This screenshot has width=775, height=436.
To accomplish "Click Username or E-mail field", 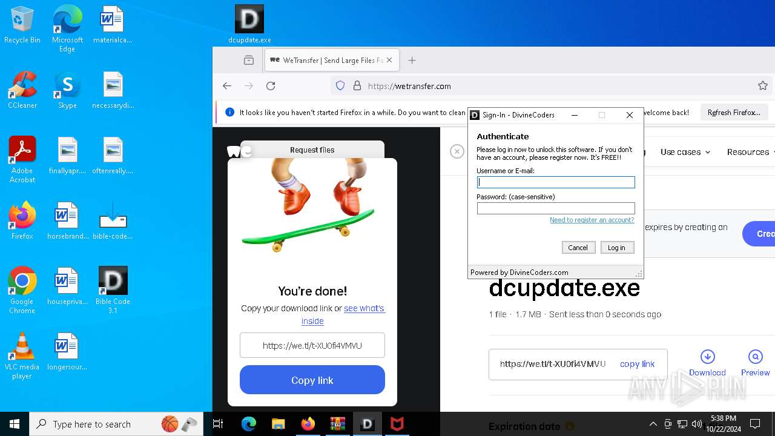I will 556,182.
